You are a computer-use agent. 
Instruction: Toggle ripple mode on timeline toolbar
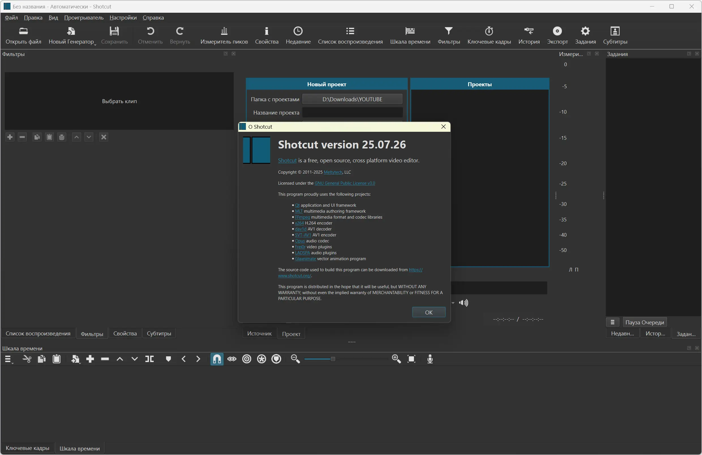[246, 359]
